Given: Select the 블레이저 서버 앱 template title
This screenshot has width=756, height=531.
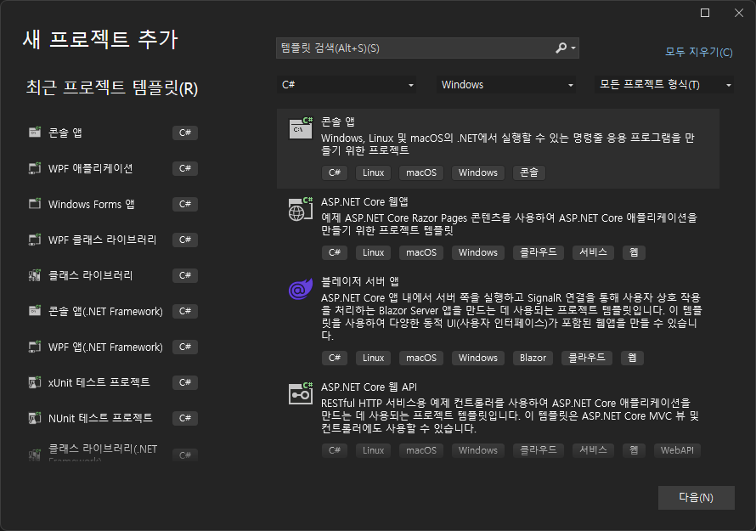Looking at the screenshot, I should coord(359,281).
